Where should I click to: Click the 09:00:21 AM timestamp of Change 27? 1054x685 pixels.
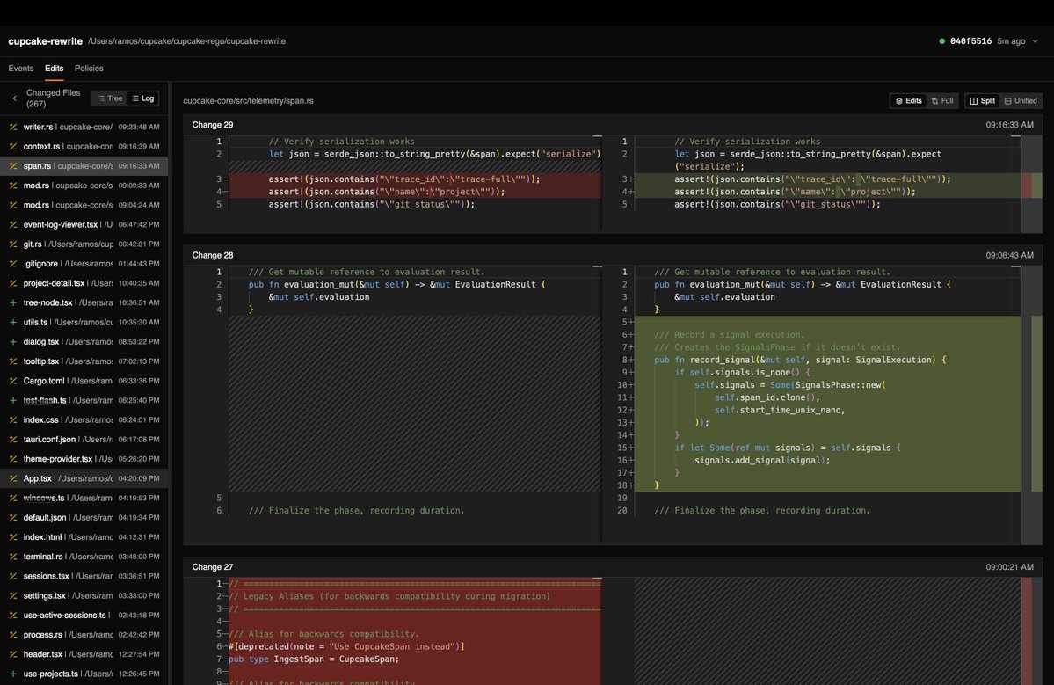[1010, 567]
